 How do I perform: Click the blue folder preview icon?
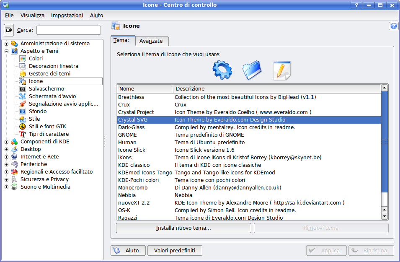(x=252, y=70)
